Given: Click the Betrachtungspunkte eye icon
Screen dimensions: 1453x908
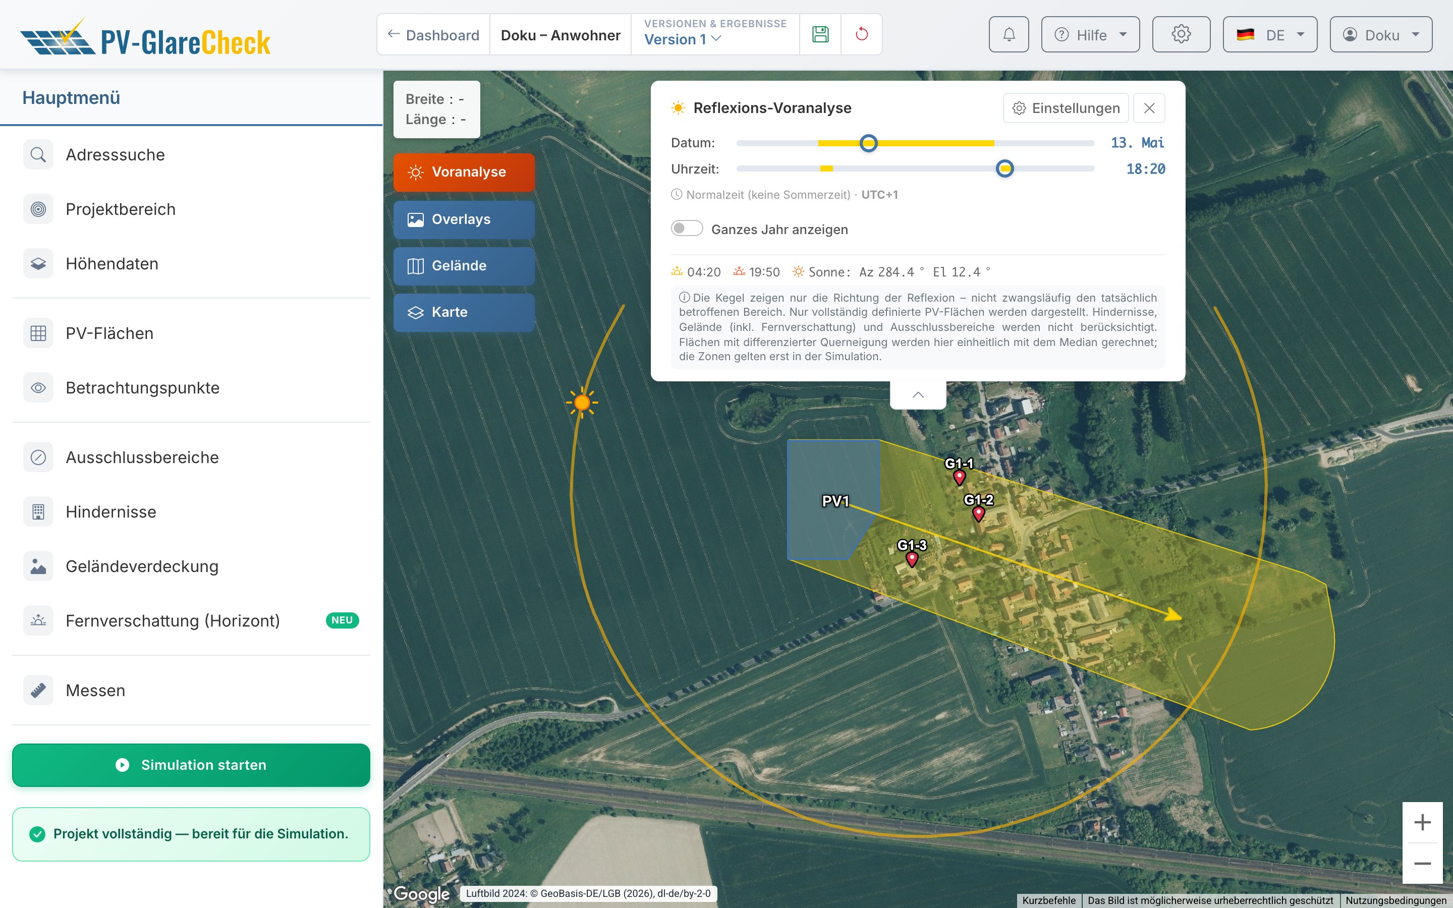Looking at the screenshot, I should pyautogui.click(x=38, y=388).
